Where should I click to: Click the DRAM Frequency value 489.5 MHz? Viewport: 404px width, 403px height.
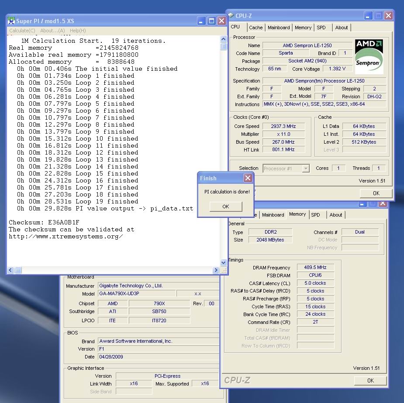[x=315, y=267]
